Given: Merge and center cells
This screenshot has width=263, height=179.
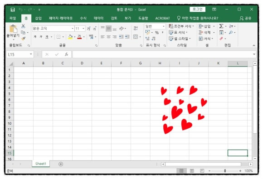Looking at the screenshot, I should pyautogui.click(x=136, y=37).
